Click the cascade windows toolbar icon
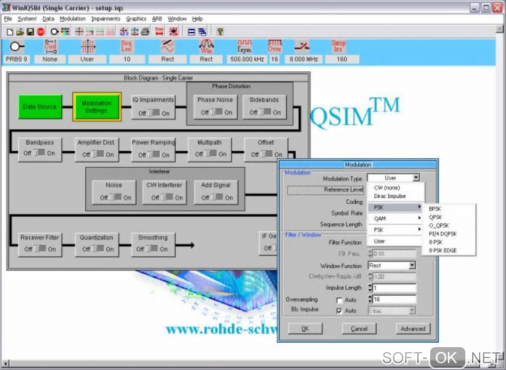506x370 pixels. (202, 32)
